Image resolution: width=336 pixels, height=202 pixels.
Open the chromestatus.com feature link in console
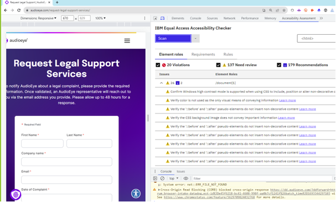point(209,197)
